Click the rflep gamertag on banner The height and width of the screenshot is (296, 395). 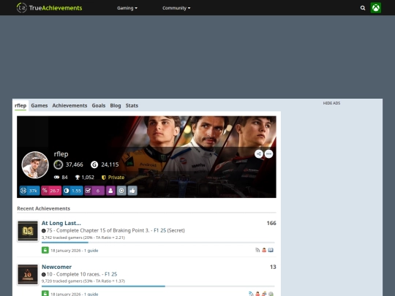click(61, 153)
